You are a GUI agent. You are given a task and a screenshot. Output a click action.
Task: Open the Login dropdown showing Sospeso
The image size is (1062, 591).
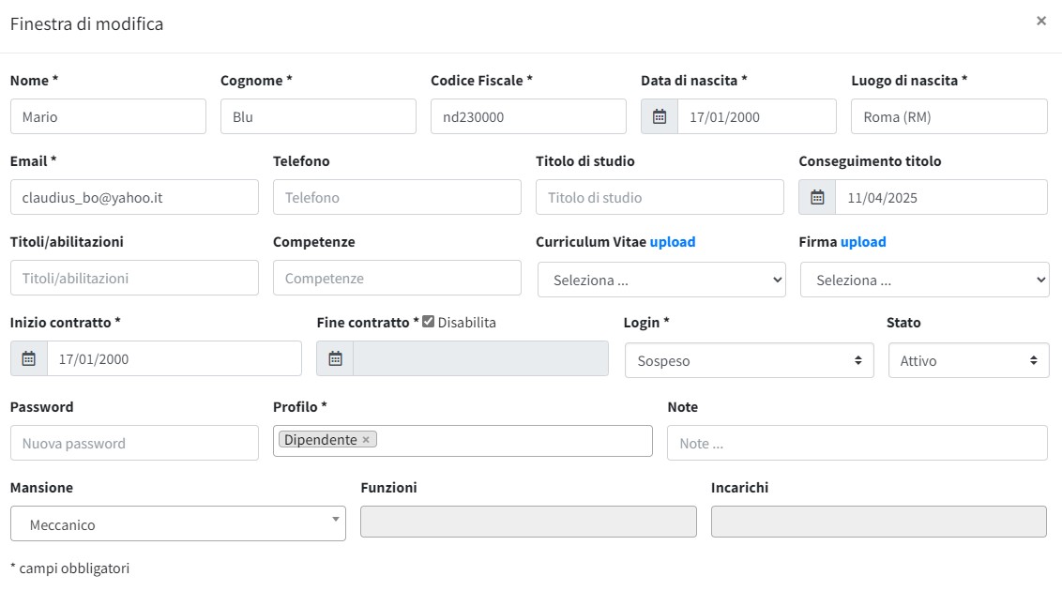point(749,360)
